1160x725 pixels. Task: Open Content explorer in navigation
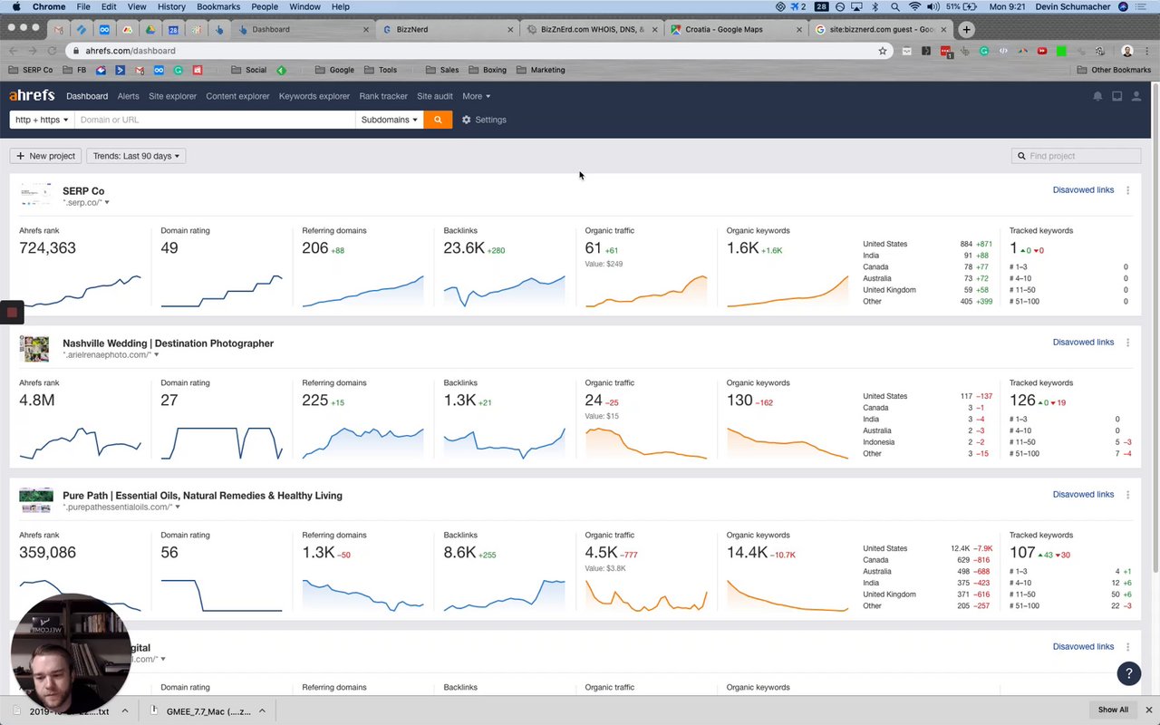pyautogui.click(x=237, y=96)
